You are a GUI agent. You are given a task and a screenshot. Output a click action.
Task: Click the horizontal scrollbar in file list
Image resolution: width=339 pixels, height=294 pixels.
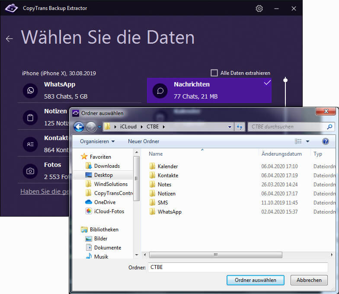(215, 255)
